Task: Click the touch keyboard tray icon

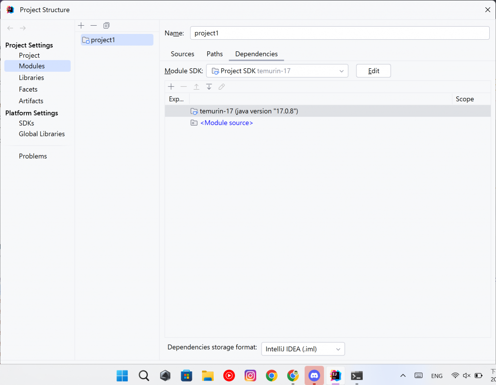Action: [x=418, y=376]
